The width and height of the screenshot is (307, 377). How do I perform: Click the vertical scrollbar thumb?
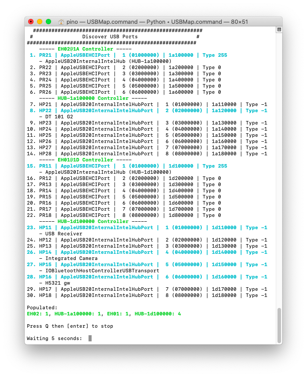(279, 326)
